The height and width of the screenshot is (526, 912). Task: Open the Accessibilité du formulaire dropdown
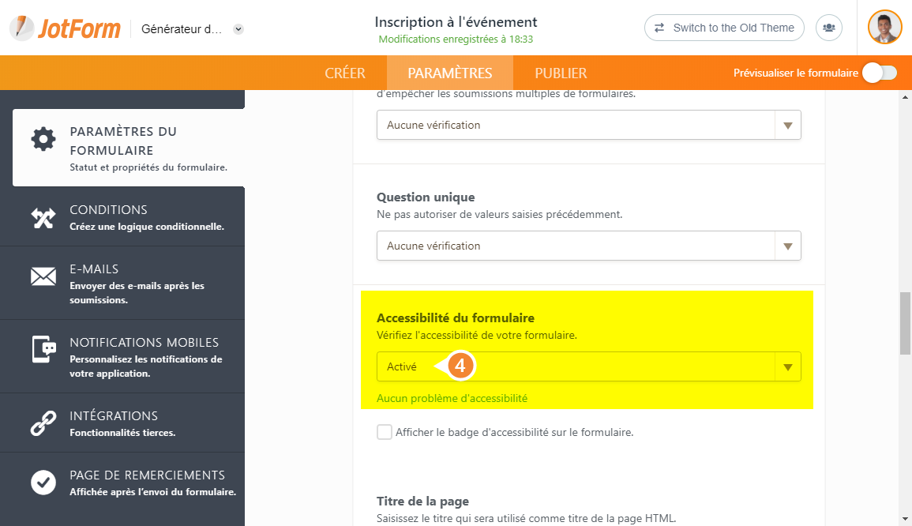[x=588, y=366]
